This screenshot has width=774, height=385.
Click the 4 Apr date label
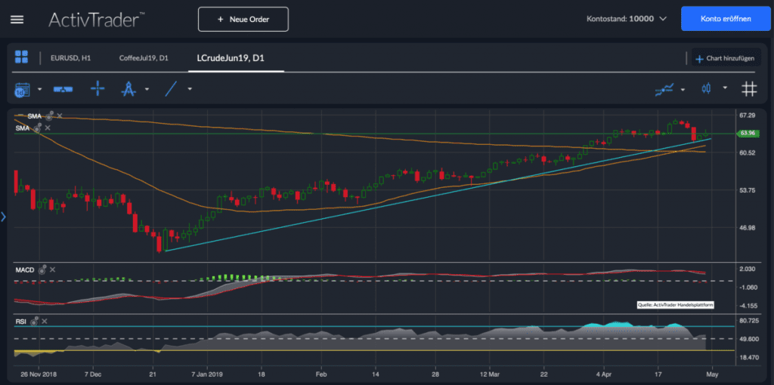(x=603, y=373)
